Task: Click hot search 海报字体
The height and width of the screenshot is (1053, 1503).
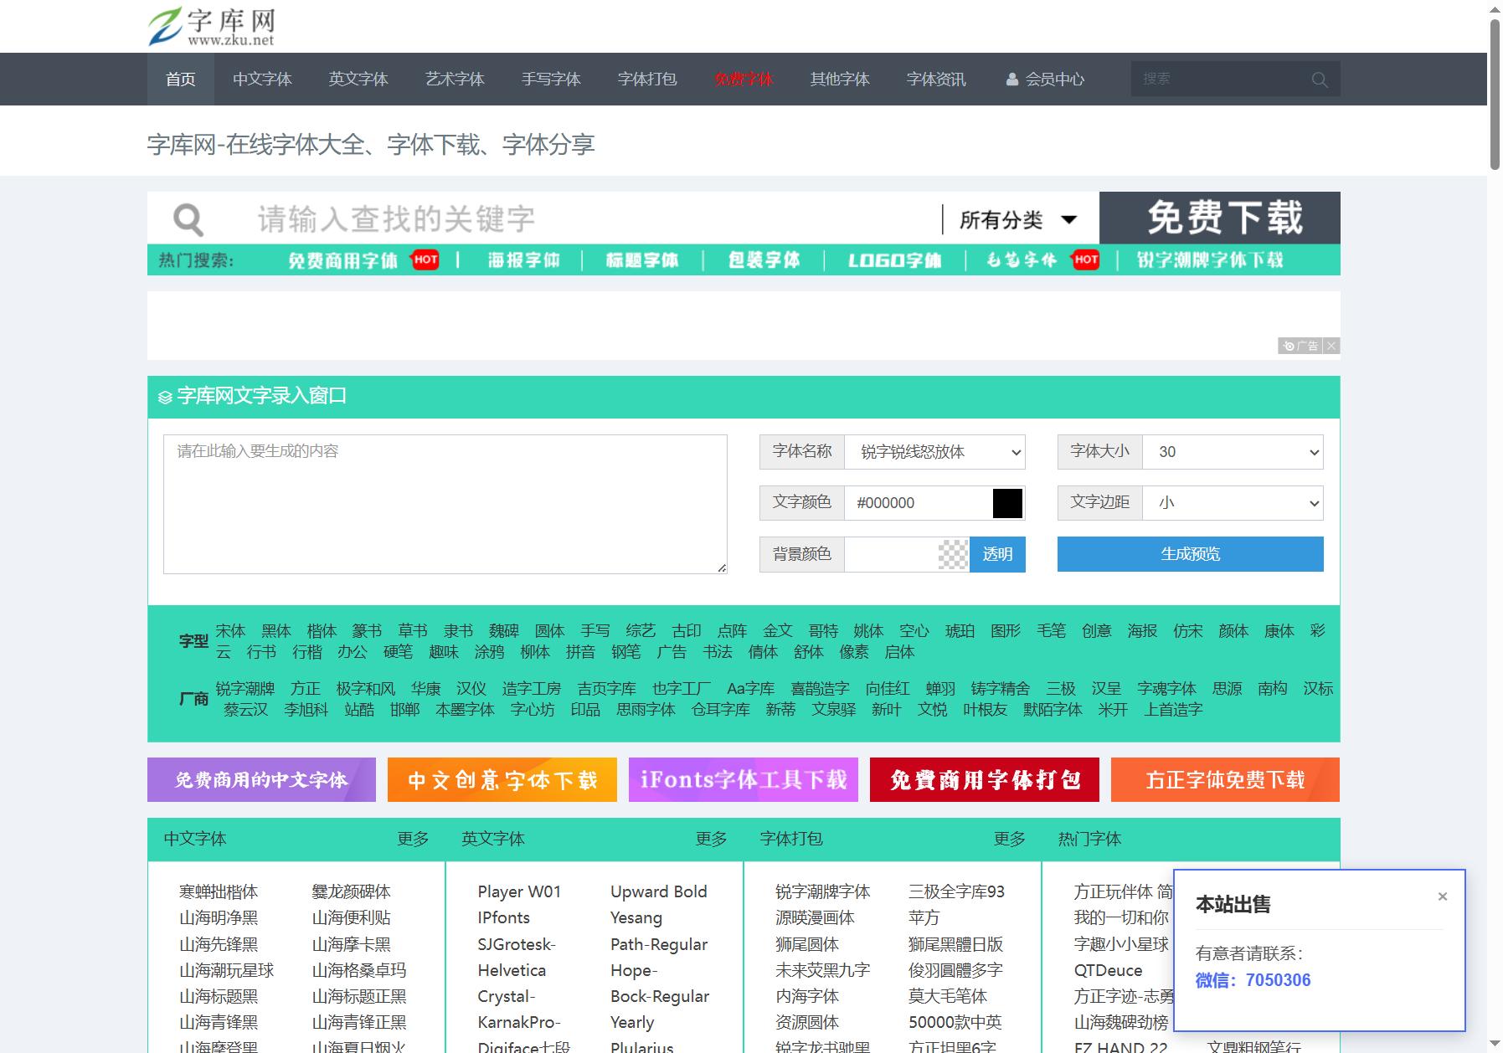Action: [x=523, y=260]
